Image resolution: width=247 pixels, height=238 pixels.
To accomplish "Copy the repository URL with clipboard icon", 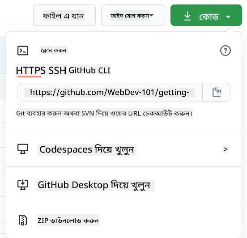I will point(217,92).
